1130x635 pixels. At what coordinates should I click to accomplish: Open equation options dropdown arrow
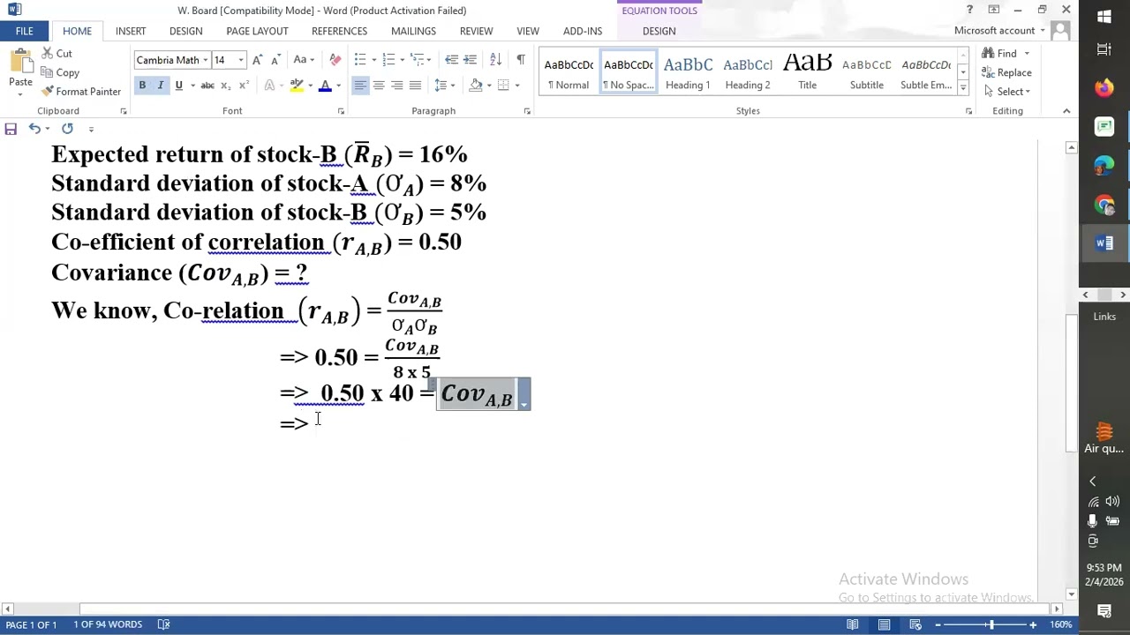coord(524,404)
